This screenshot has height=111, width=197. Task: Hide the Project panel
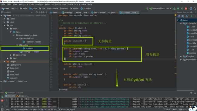point(47,12)
